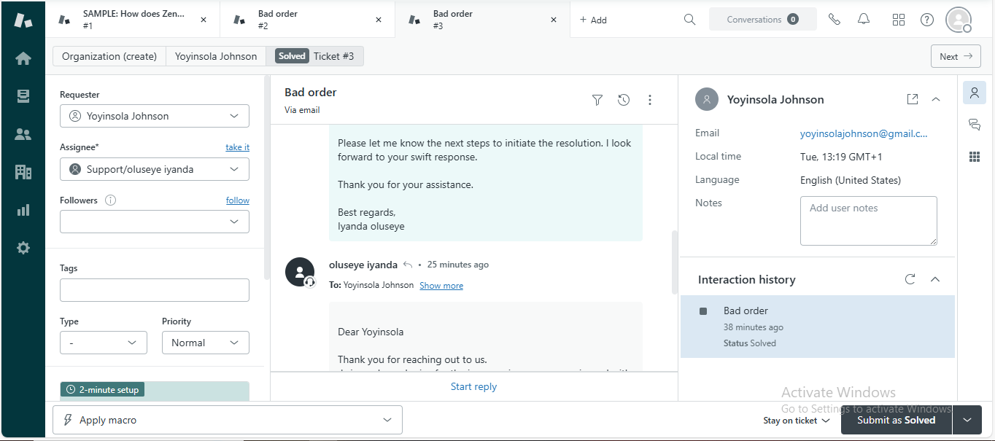Switch to the SAMPLE ticket #1 tab
Viewport: 995px width, 441px height.
(131, 20)
